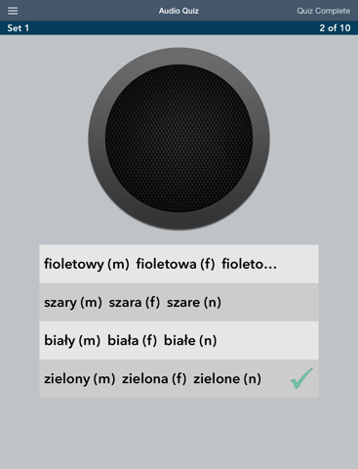This screenshot has height=469, width=358.
Task: Click the green checkmark on zielony row
Action: (301, 378)
